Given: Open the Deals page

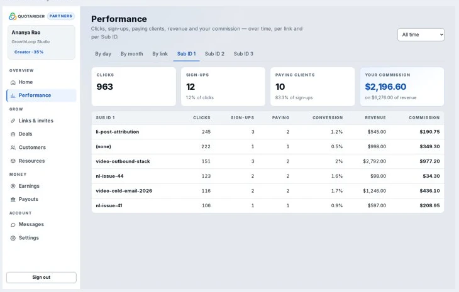Looking at the screenshot, I should coord(41,134).
